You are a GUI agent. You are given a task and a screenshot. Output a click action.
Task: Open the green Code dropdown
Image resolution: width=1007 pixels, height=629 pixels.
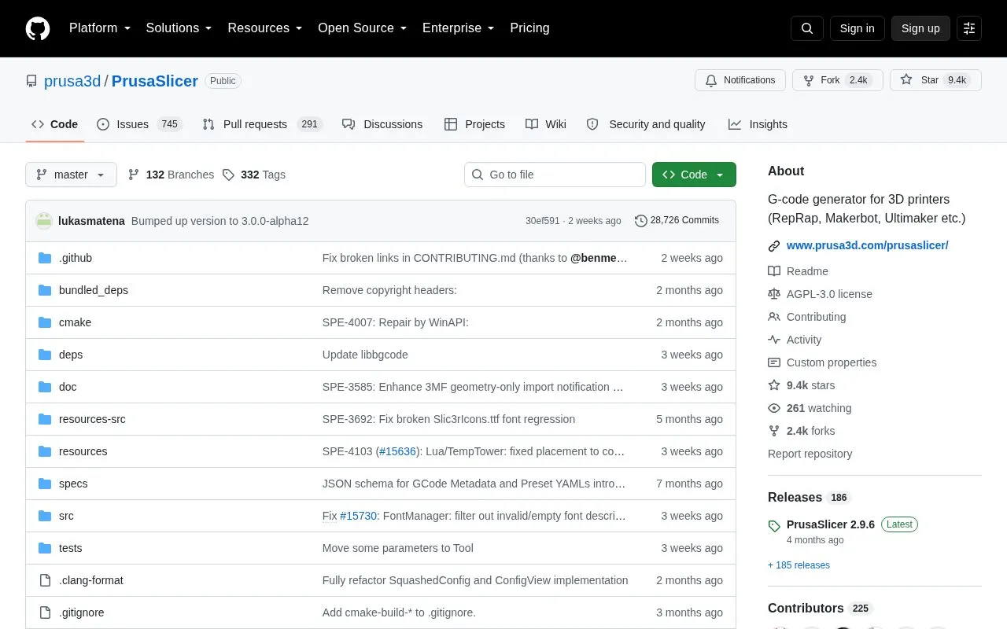tap(694, 175)
